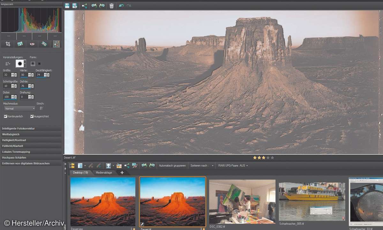Select the DSC_0382.tif thumbnail
Image resolution: width=383 pixels, height=230 pixels.
(x=242, y=202)
